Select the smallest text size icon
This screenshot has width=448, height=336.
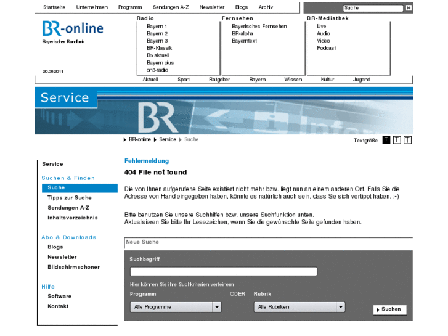click(x=386, y=140)
